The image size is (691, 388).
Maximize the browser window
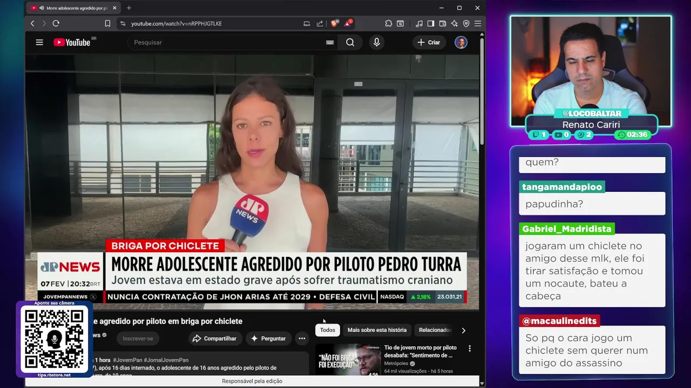tap(459, 8)
